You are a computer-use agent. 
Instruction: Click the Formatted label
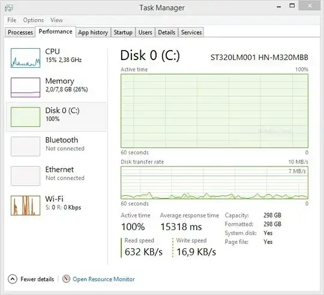(239, 224)
